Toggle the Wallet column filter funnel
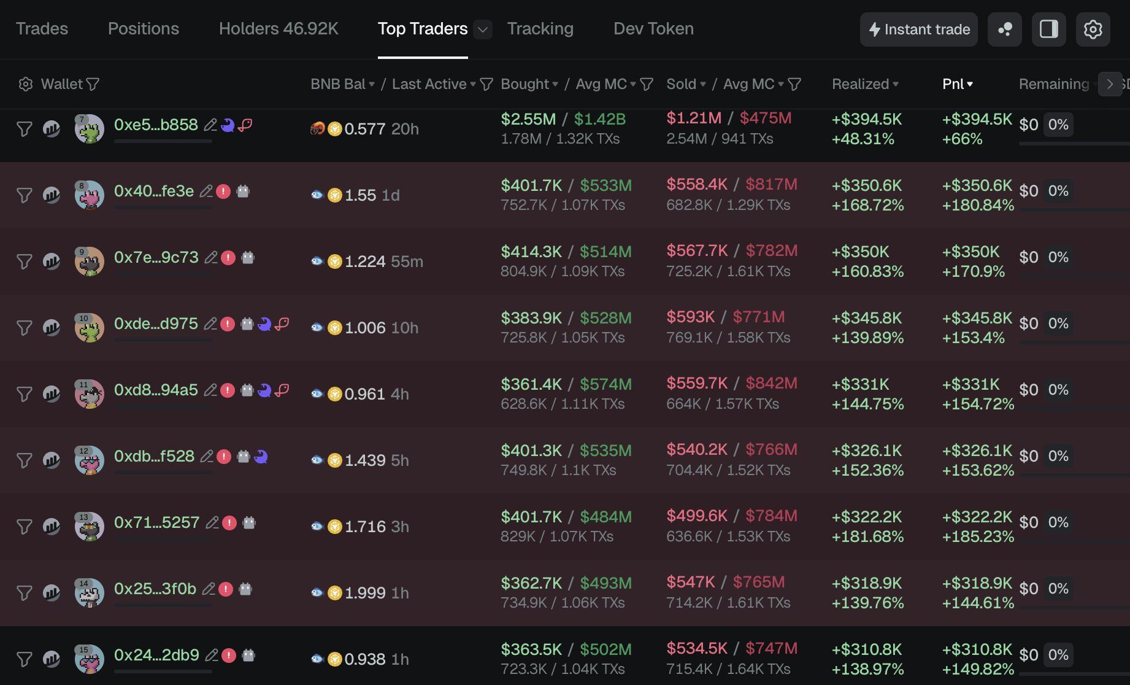 pyautogui.click(x=93, y=84)
